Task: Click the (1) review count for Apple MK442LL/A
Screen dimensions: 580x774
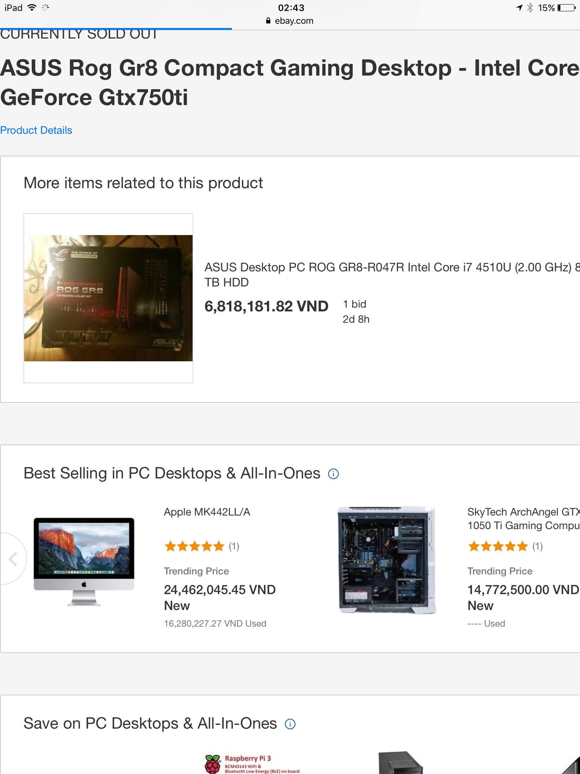Action: click(x=234, y=546)
